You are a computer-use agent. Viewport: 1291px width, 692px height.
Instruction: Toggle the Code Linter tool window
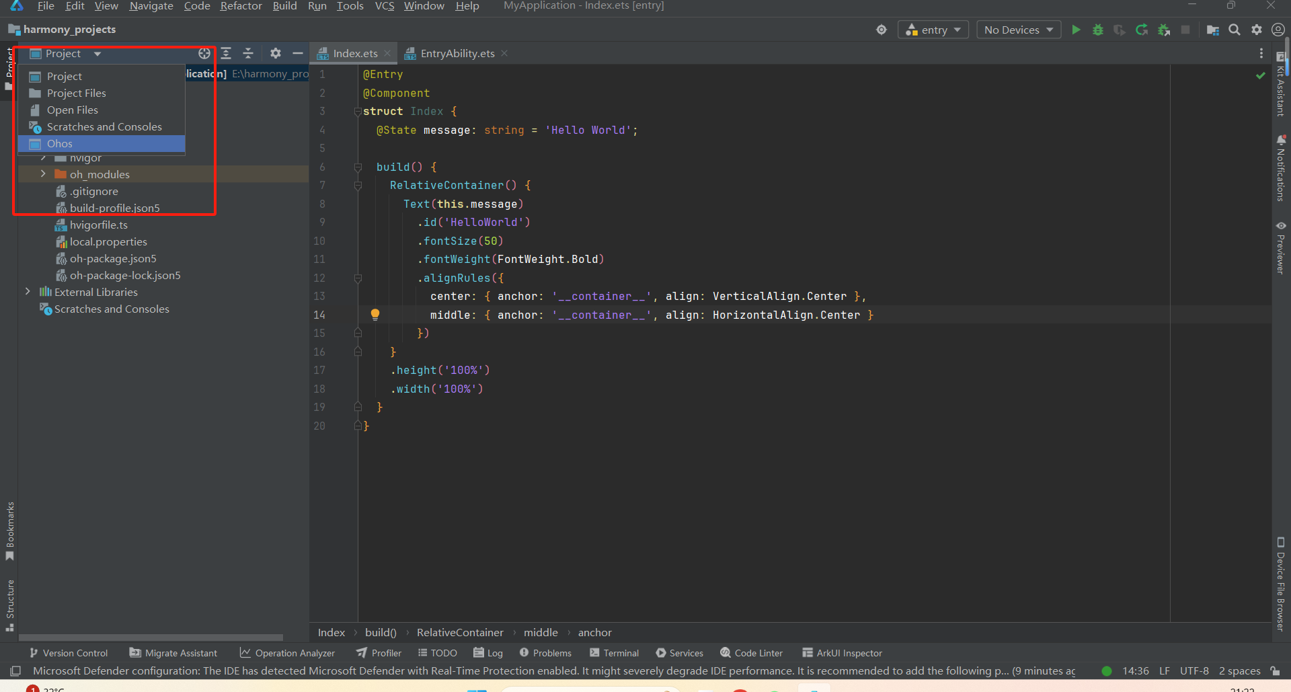(x=751, y=653)
